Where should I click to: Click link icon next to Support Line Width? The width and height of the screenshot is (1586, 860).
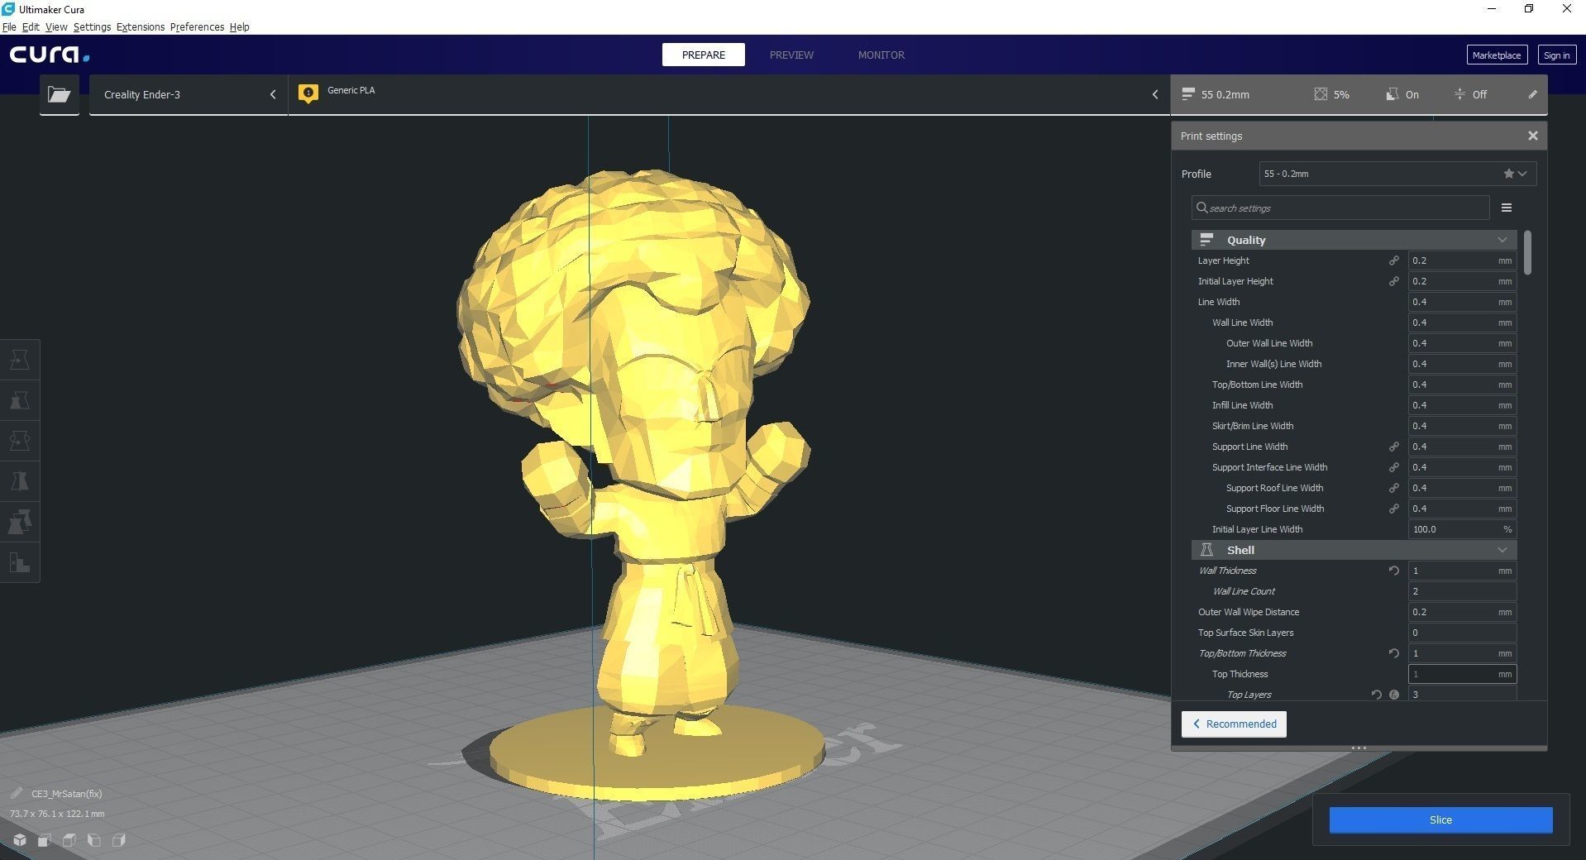(1393, 447)
